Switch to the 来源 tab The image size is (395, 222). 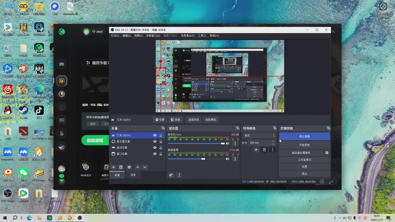point(117,175)
